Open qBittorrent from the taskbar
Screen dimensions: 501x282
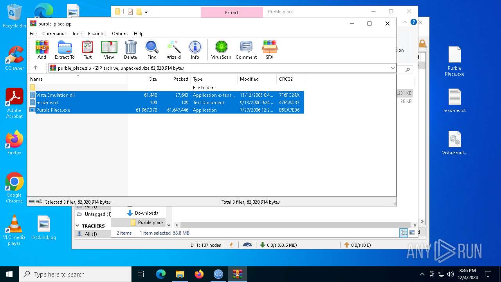[x=218, y=274]
